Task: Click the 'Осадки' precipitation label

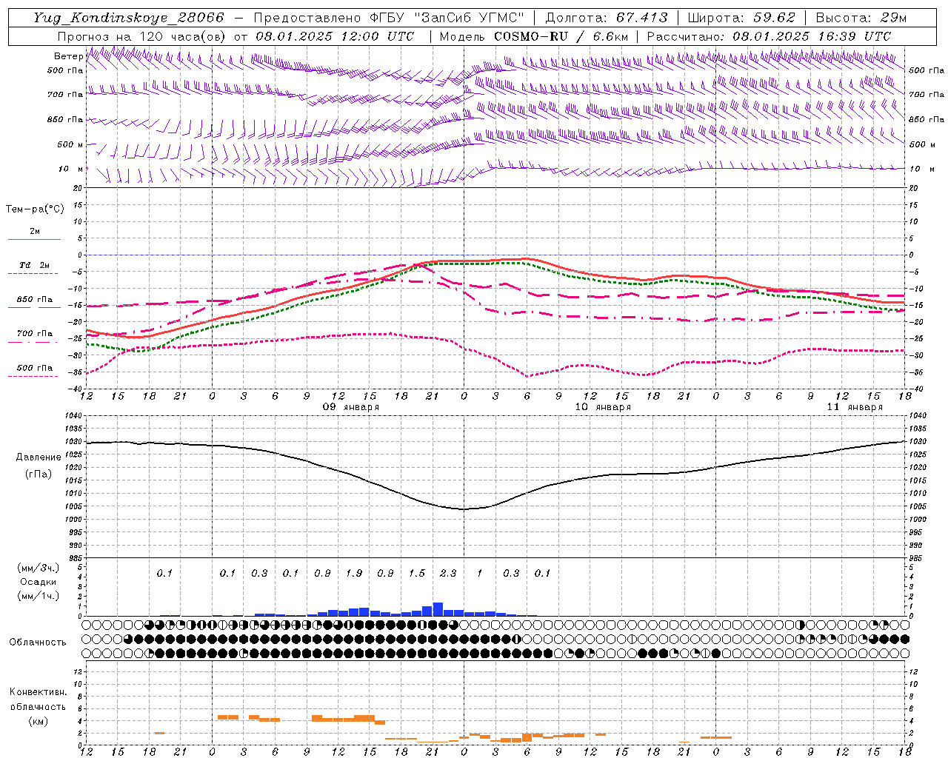Action: click(38, 583)
